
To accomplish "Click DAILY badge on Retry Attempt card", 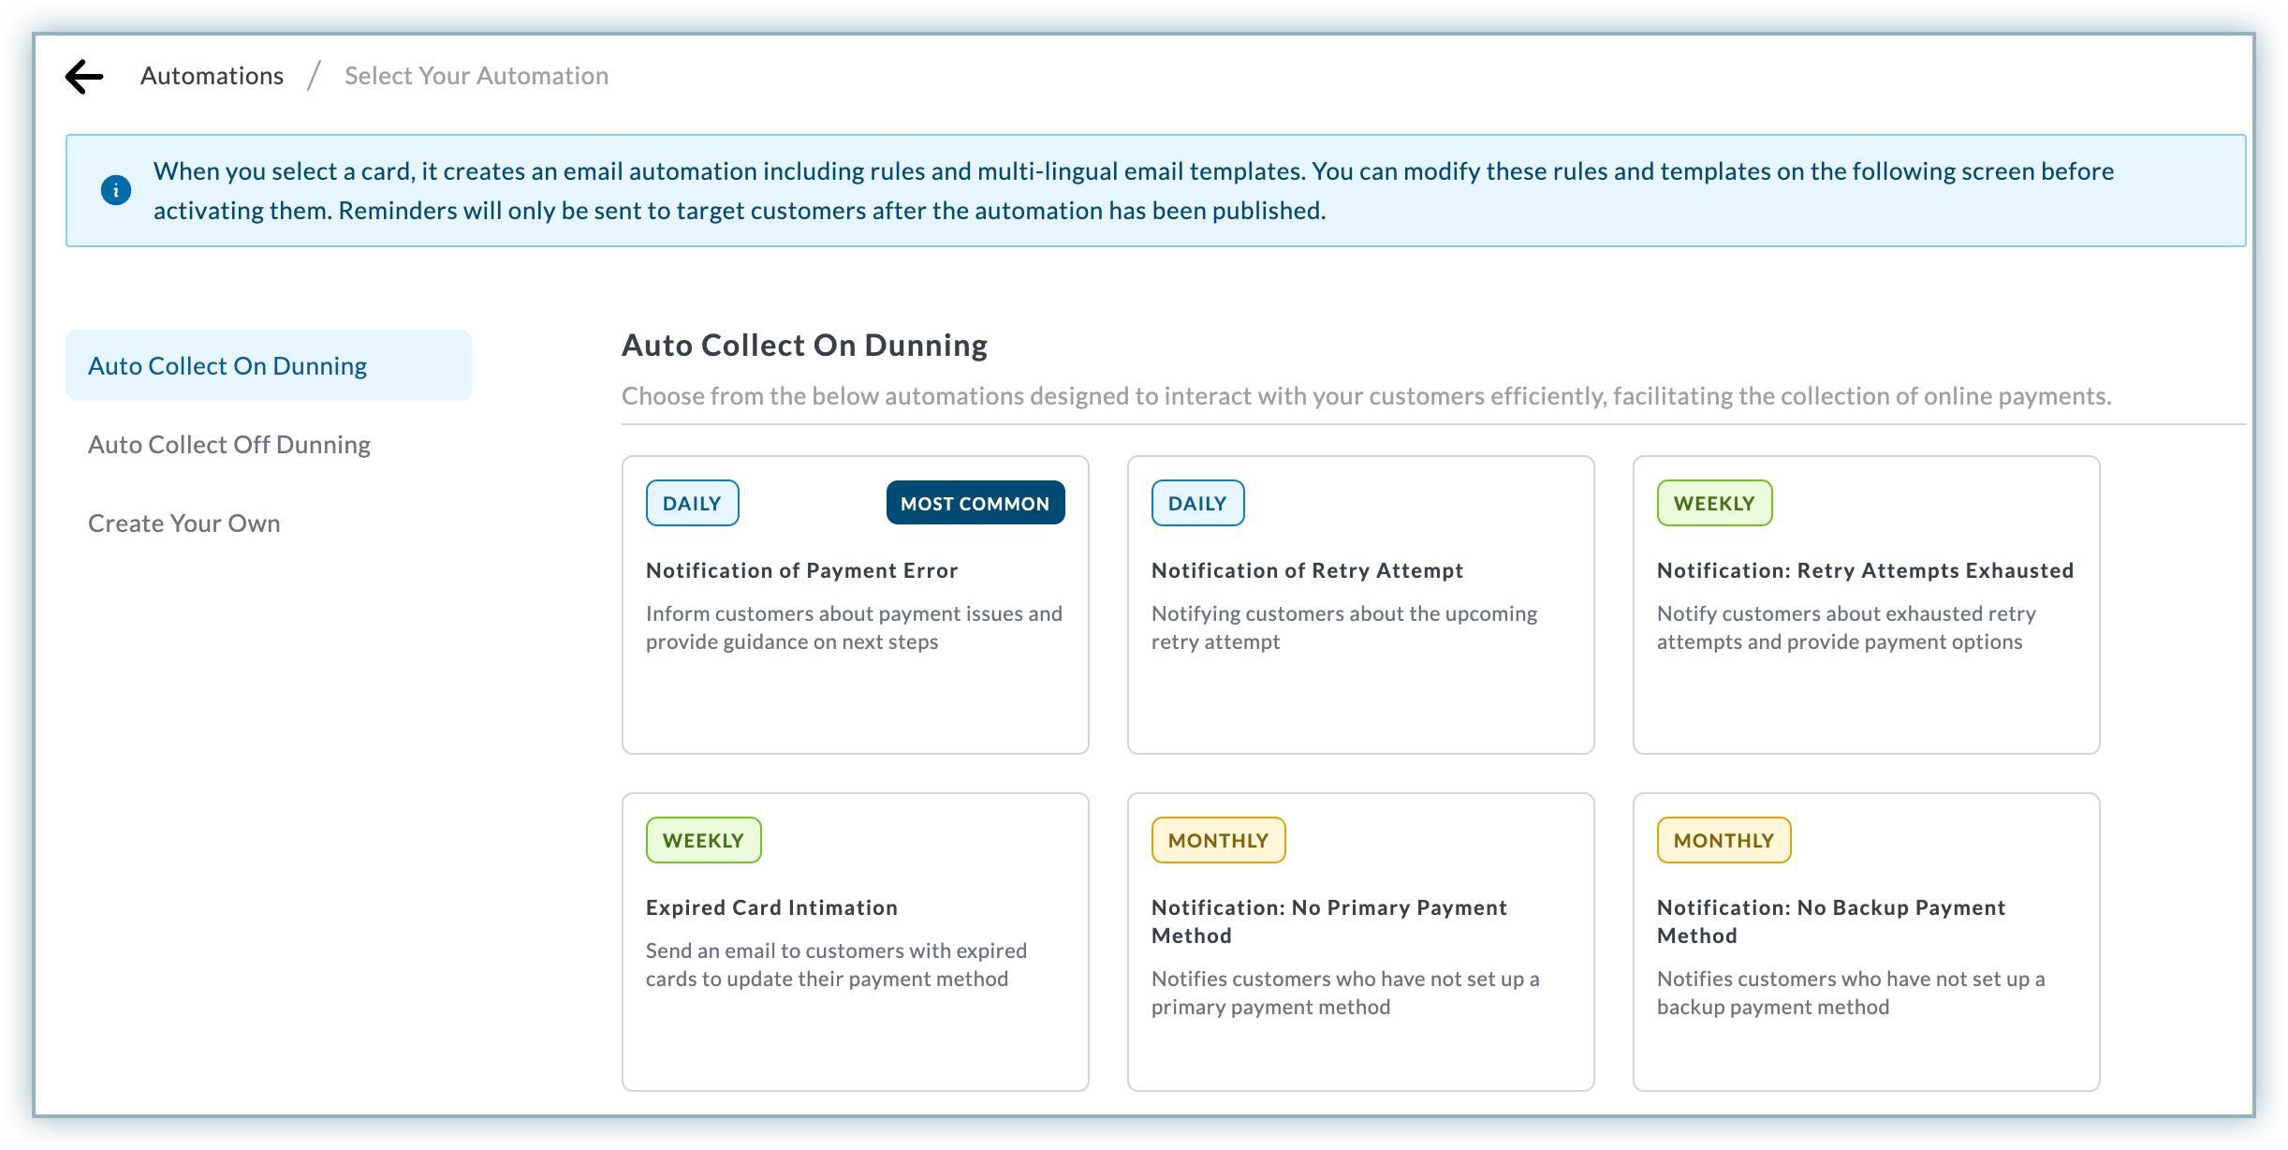I will [1197, 503].
